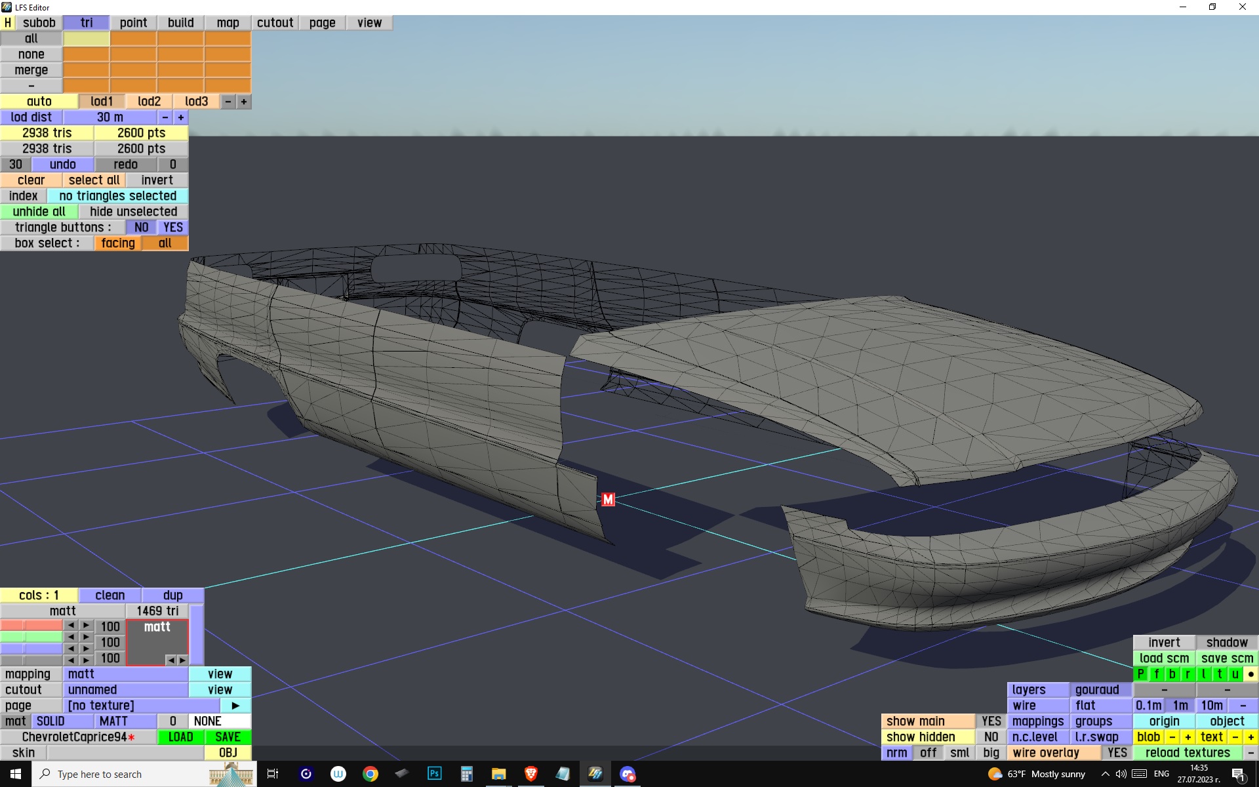1259x787 pixels.
Task: Increase blob size with plus button
Action: [1188, 737]
